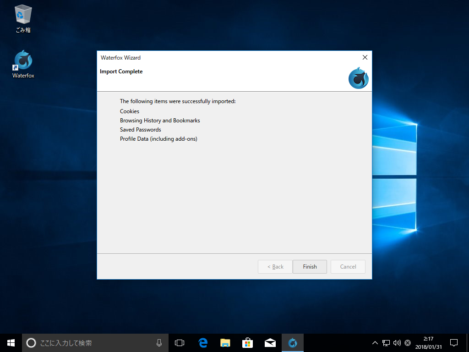The image size is (469, 352).
Task: Click the 'Waterfox Wizard' title text
Action: click(x=120, y=58)
